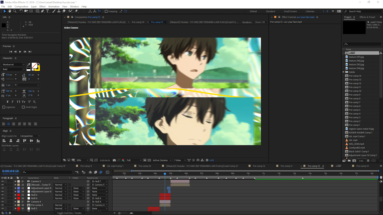
Task: Hide the Null 5 layer
Action: 3,208
